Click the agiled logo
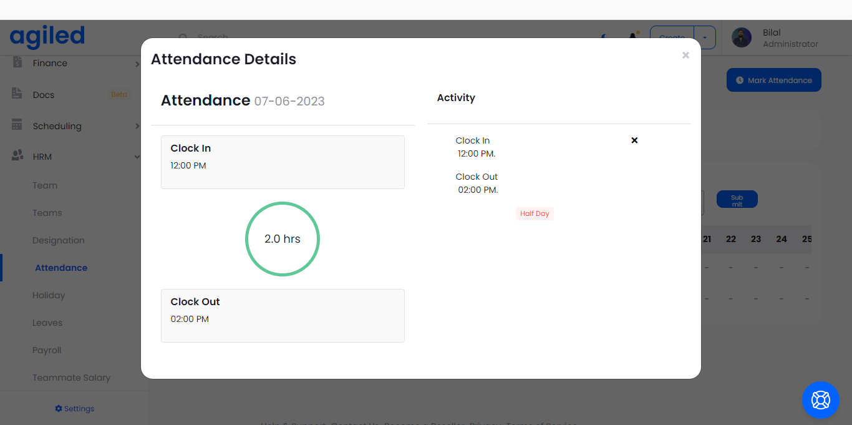The width and height of the screenshot is (852, 425). click(x=47, y=36)
